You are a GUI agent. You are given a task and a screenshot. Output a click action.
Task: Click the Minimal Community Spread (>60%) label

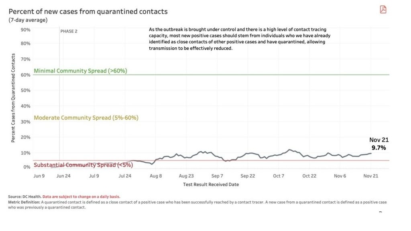coord(80,71)
